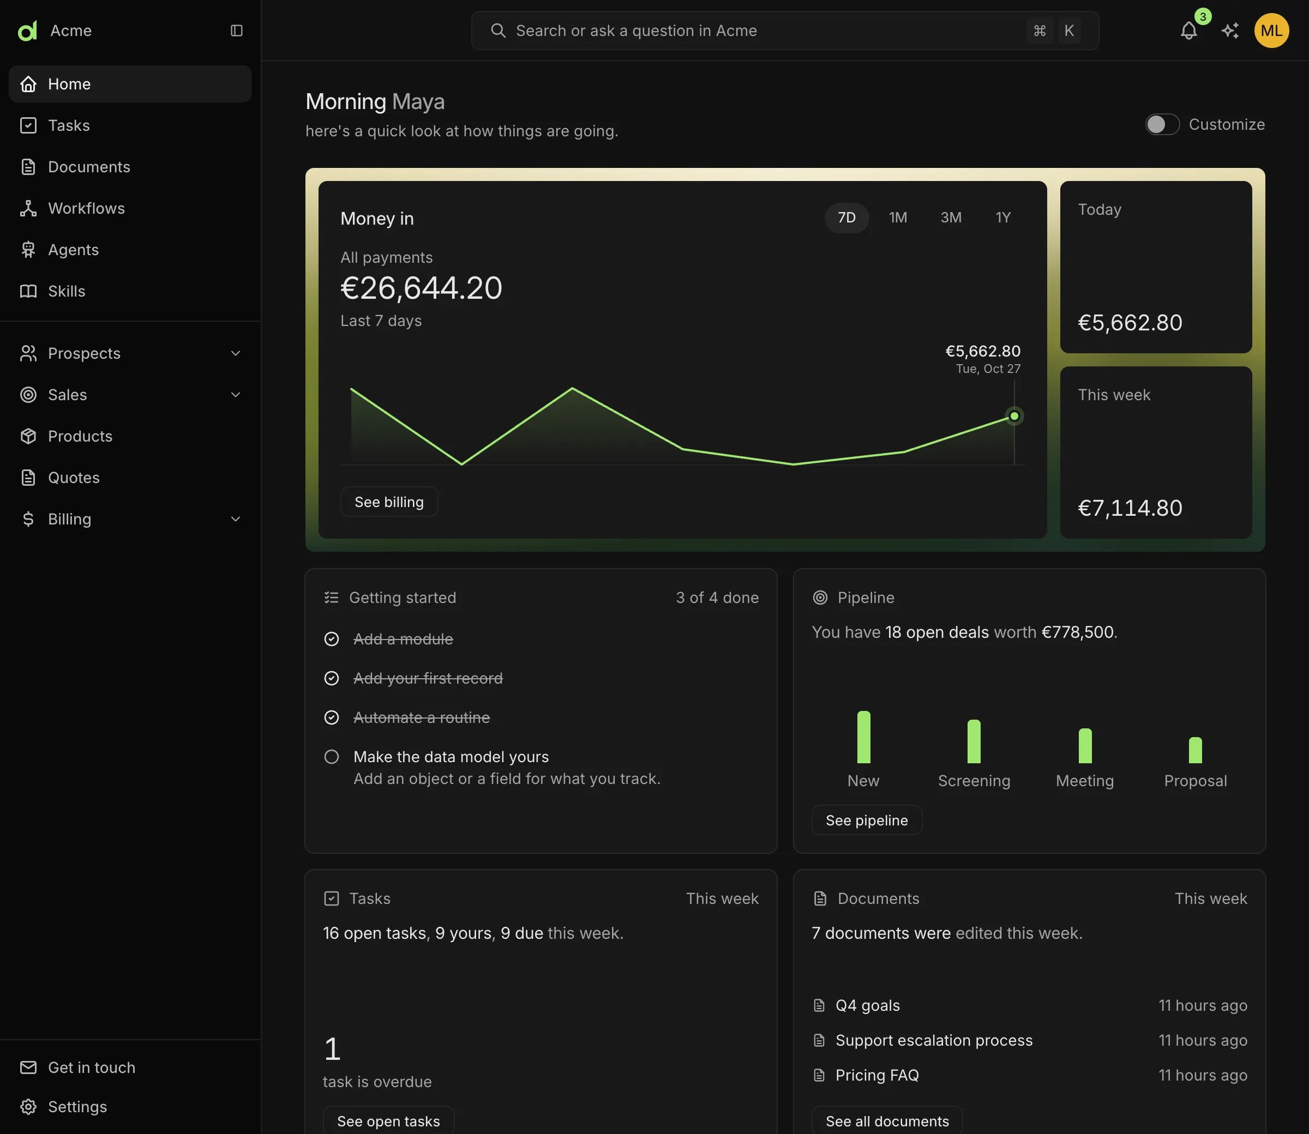Click the Meeting stage pipeline bar
Viewport: 1309px width, 1134px height.
pyautogui.click(x=1085, y=746)
